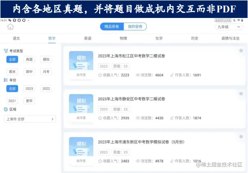
Task: Click 收藏人气 star icon of 松江区 paper
Action: pos(100,75)
